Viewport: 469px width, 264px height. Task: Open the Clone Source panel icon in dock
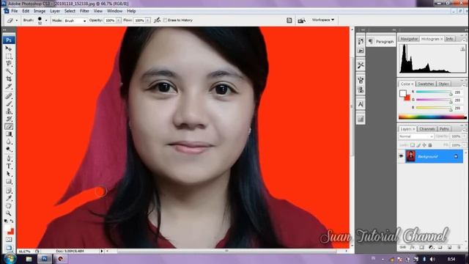click(x=361, y=89)
